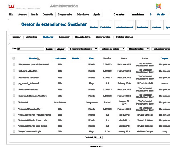Check the Xmap - Virtuemart Plugin checkbox
Screen dimensions: 170x147
point(14,131)
